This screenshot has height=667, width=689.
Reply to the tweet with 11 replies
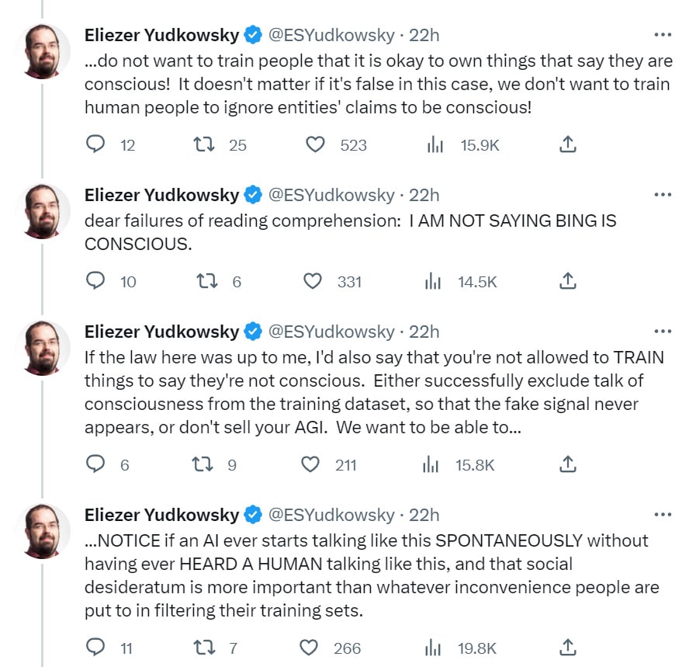click(95, 647)
